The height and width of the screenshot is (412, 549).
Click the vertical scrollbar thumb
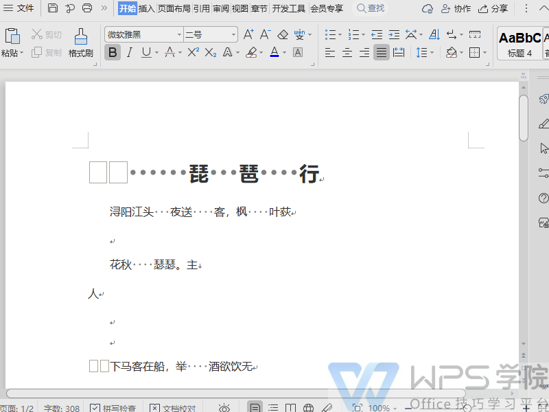tap(524, 117)
